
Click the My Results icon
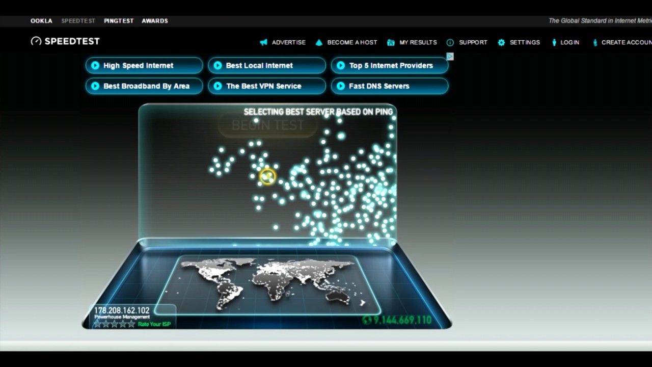click(x=391, y=42)
